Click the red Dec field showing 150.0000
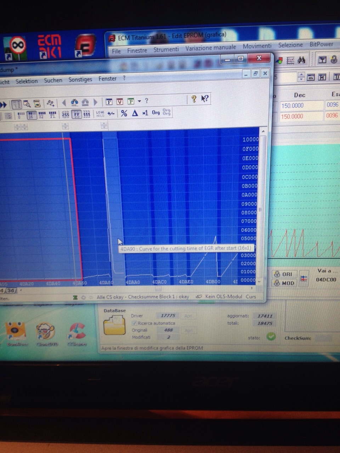Image resolution: width=340 pixels, height=453 pixels. pos(302,116)
